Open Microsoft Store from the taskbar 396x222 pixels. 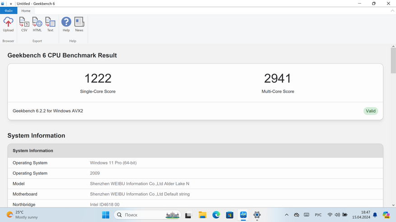pos(229,215)
